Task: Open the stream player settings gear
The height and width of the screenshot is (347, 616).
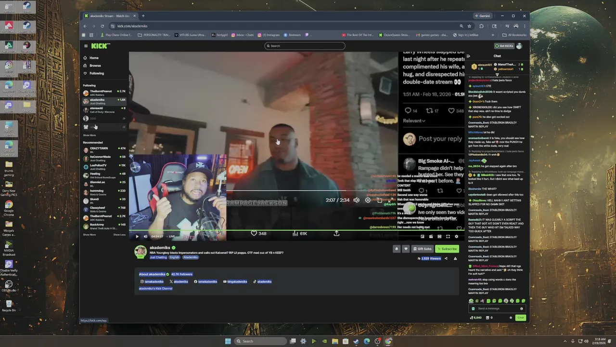Action: (457, 237)
